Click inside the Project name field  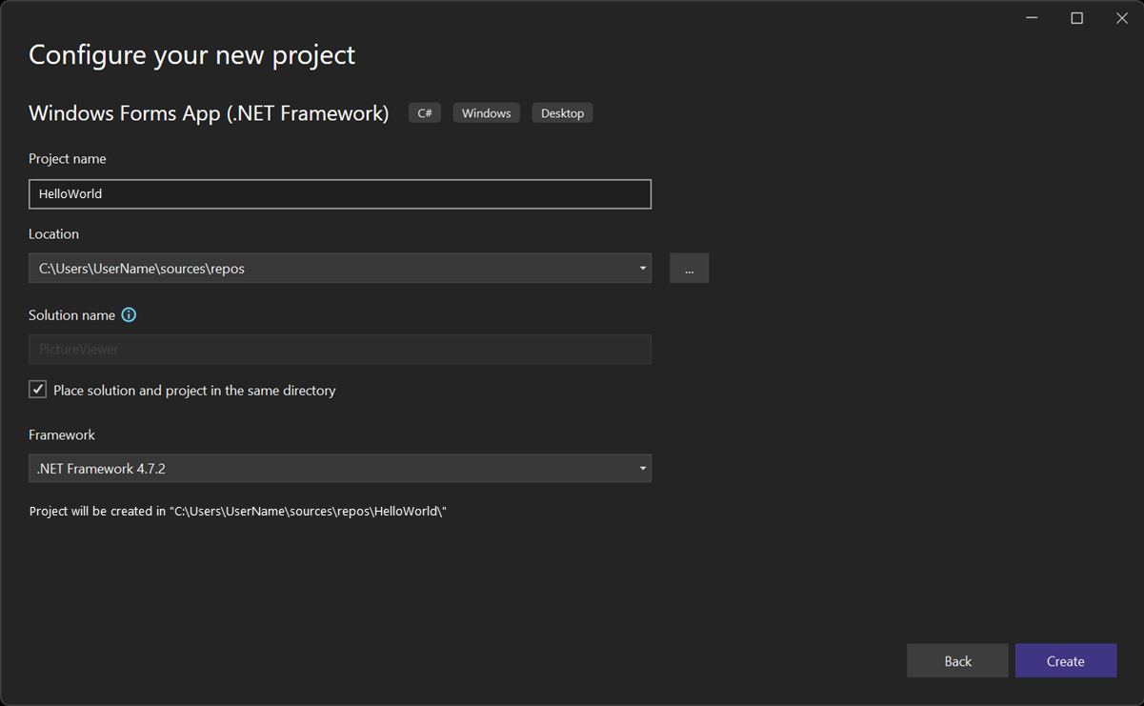point(340,193)
